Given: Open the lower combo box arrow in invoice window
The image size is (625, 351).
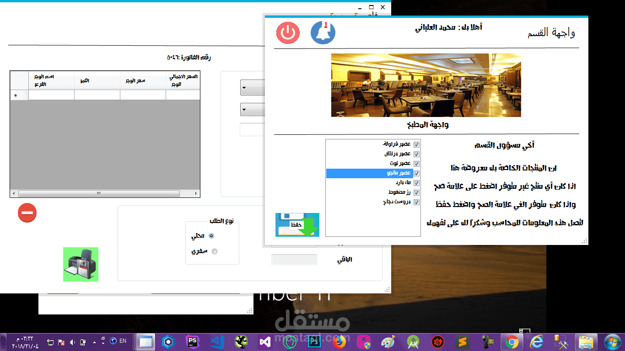Looking at the screenshot, I should click(x=244, y=110).
